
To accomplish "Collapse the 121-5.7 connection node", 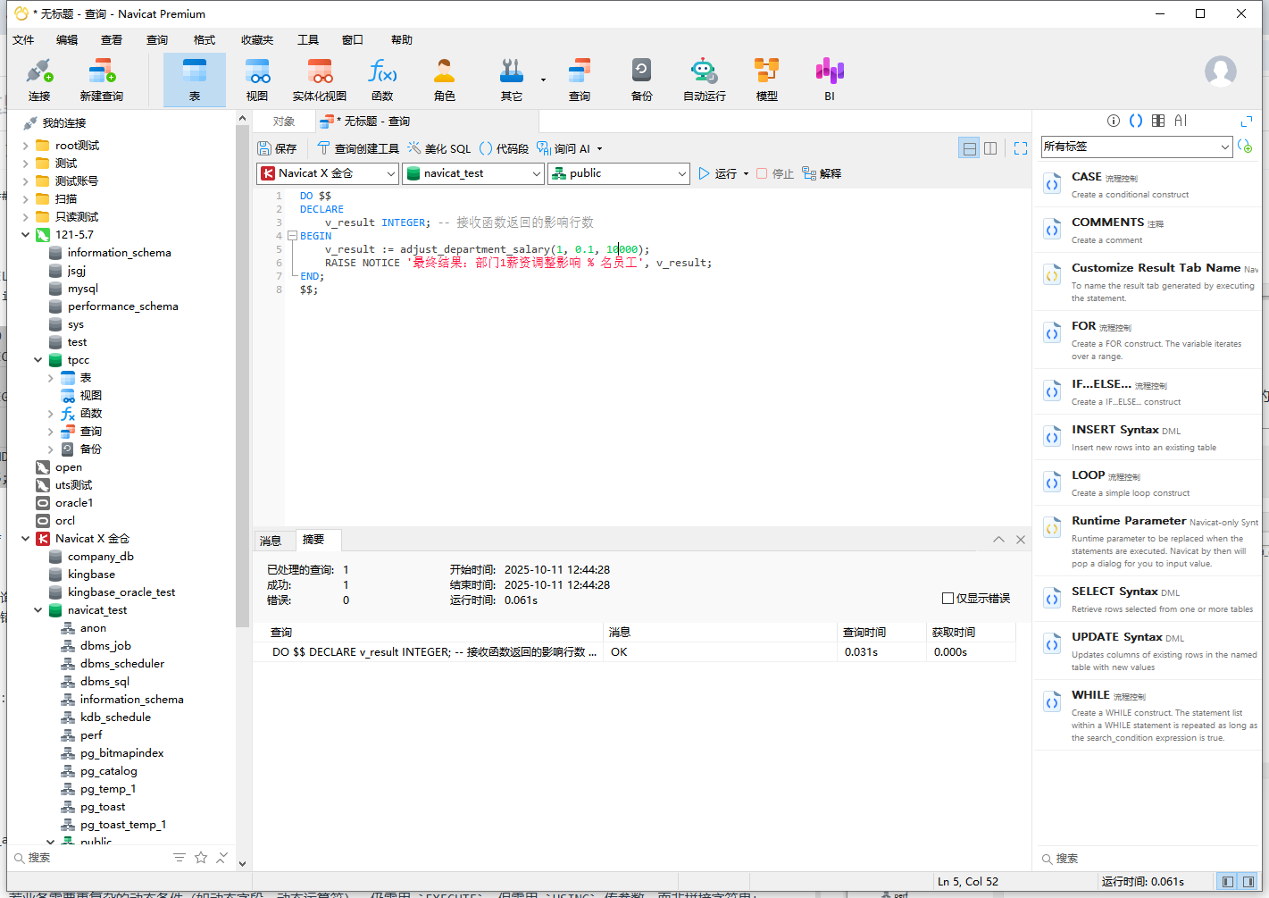I will point(26,235).
